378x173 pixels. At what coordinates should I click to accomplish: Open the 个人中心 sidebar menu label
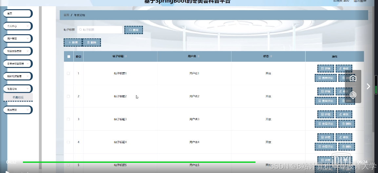point(12,26)
